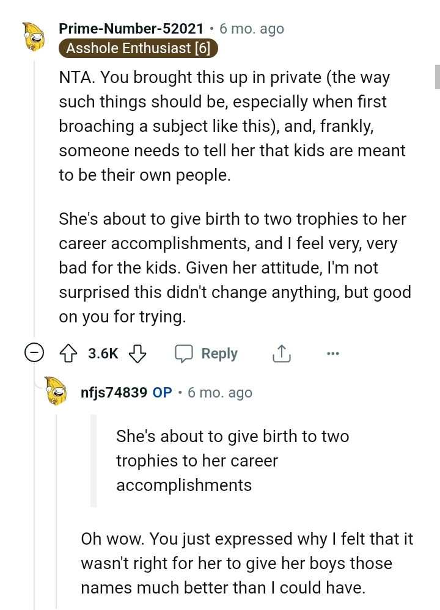Collapse thread via the top-level vertical line

point(34,202)
